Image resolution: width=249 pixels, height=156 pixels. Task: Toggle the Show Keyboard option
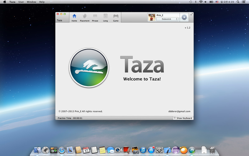click(182, 118)
